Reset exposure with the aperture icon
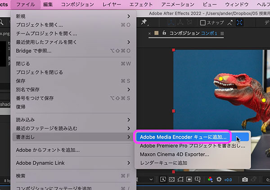The width and height of the screenshot is (270, 190). [x=219, y=179]
